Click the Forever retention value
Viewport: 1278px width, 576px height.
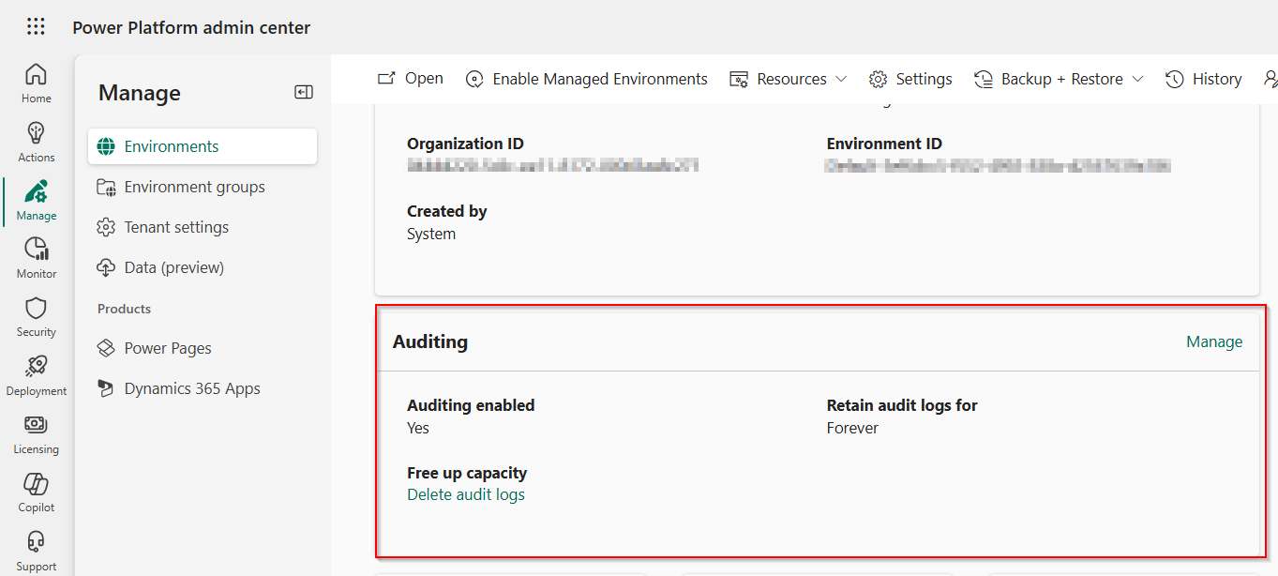pos(852,428)
